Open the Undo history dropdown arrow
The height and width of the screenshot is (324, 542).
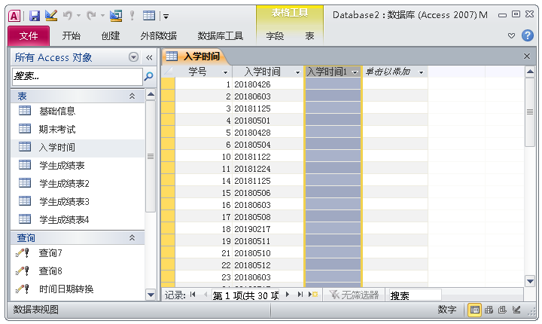pyautogui.click(x=78, y=16)
